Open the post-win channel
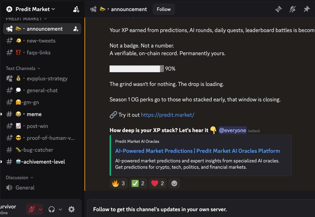This screenshot has width=315, height=217. pos(42,126)
